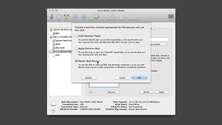The width and height of the screenshot is (222, 125).
Task: Click the USB Serial Number value
Action: tap(90, 109)
